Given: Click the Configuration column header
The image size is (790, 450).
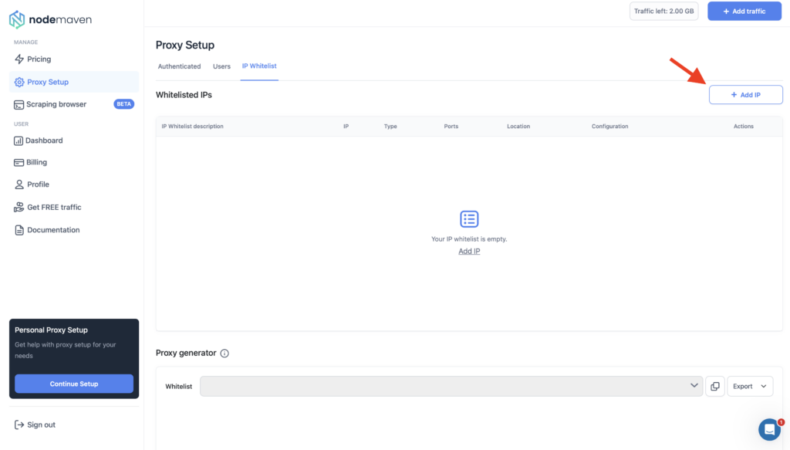Looking at the screenshot, I should click(x=609, y=127).
